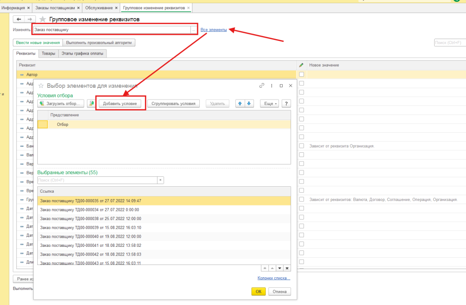The width and height of the screenshot is (466, 305).
Task: Enable checkbox next to Зависит от реквизита Организация
Action: click(x=301, y=146)
